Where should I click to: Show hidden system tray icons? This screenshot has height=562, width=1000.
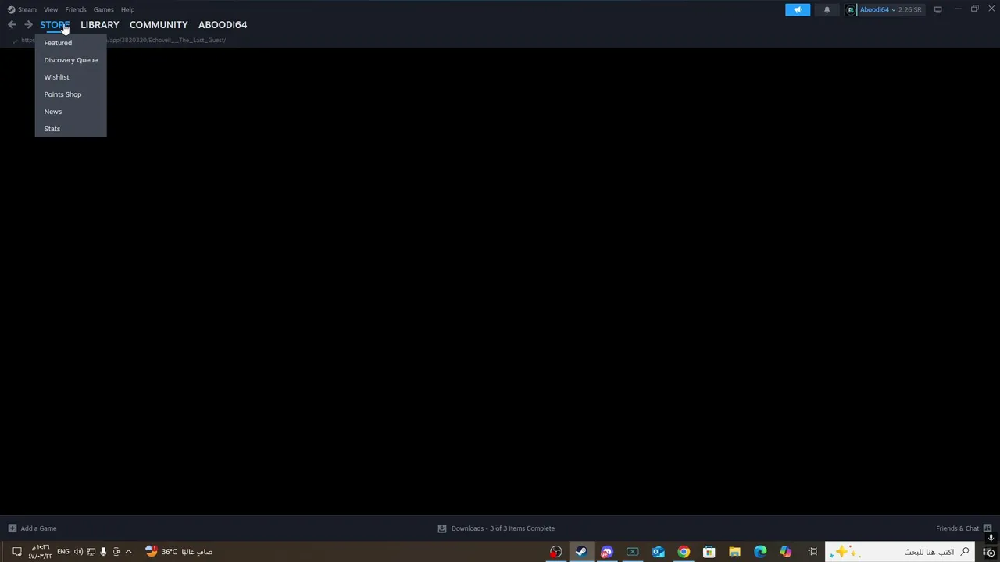(128, 552)
